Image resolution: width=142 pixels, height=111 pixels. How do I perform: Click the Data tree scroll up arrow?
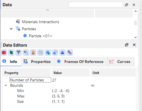[x=136, y=11]
